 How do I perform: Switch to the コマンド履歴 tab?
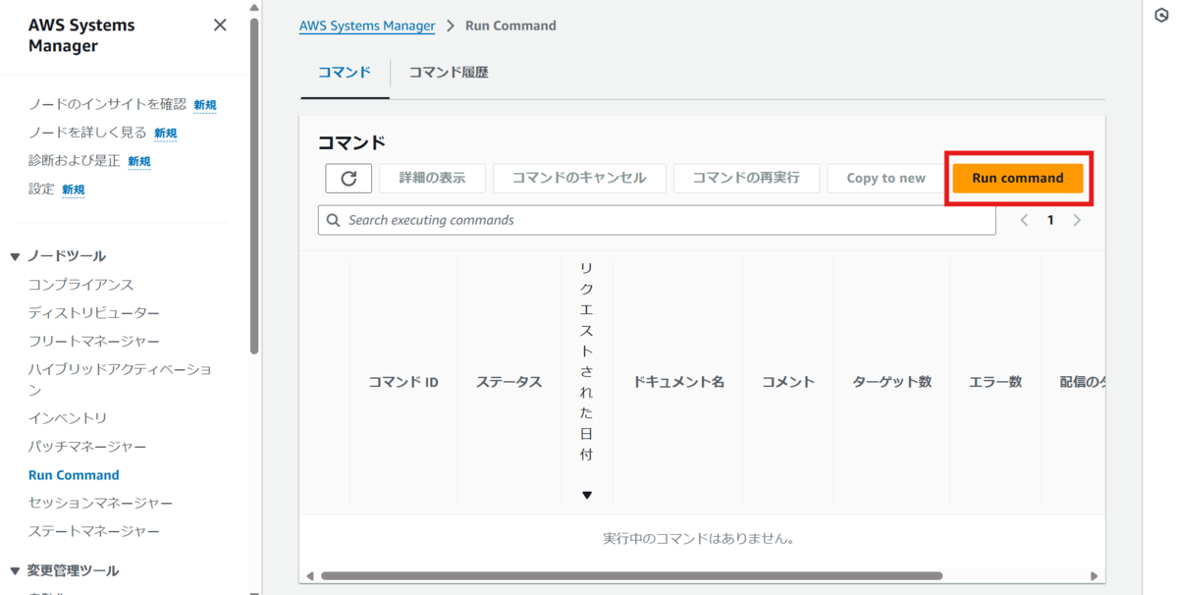tap(449, 72)
